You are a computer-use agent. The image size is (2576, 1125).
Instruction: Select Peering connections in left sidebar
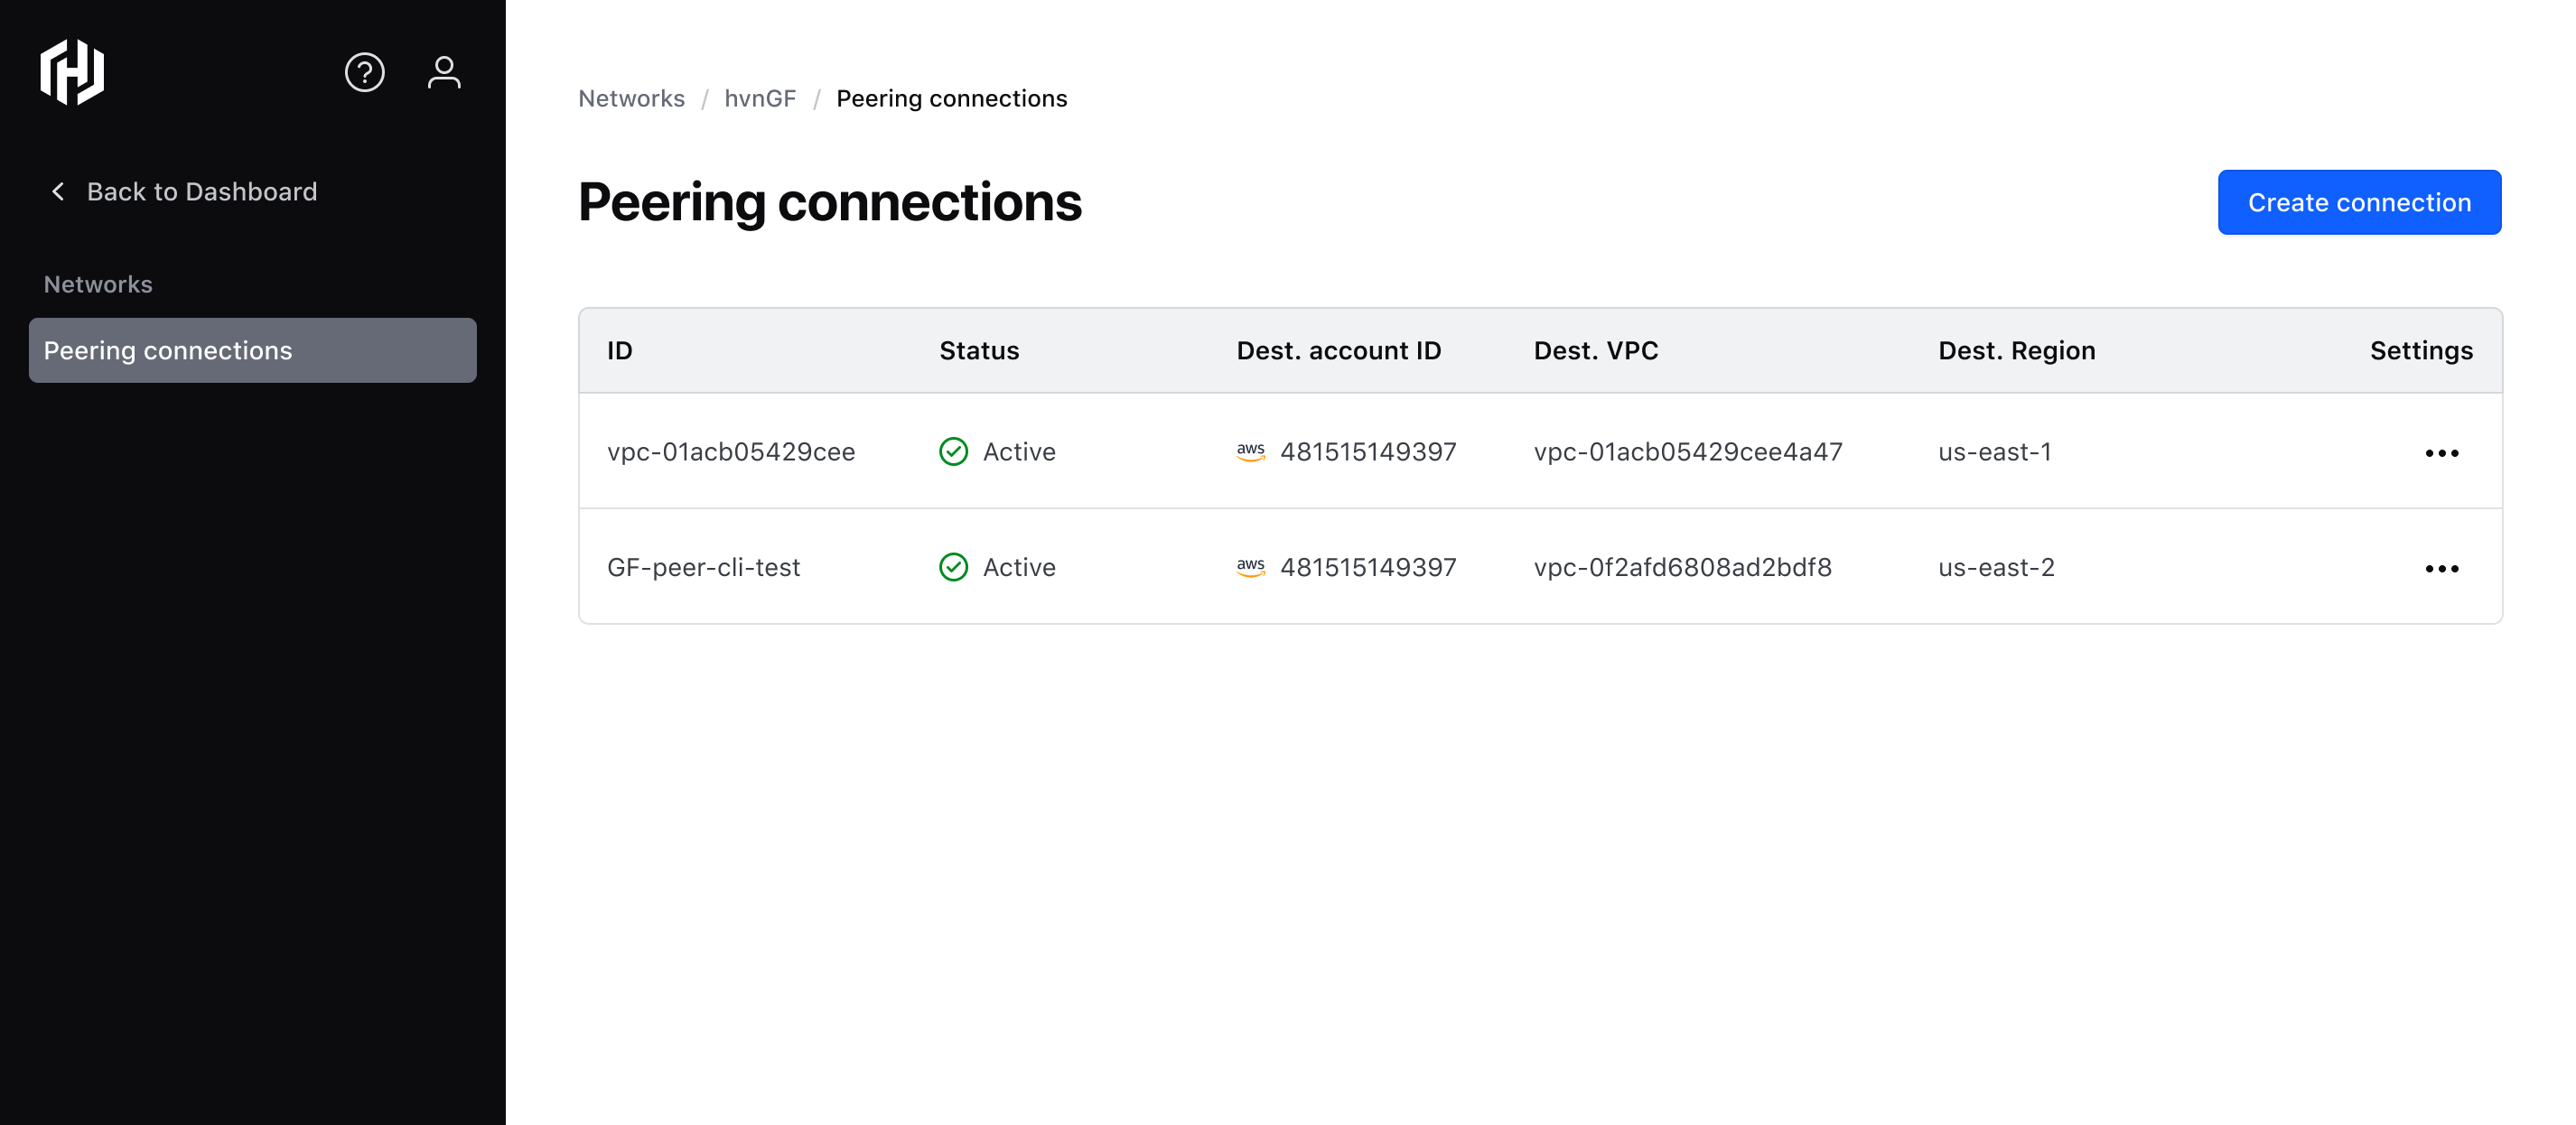[253, 349]
